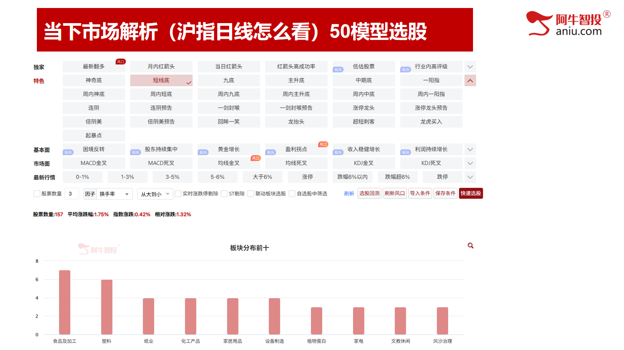Expand the 最新行情 row chevron
624x350 pixels.
tap(470, 177)
